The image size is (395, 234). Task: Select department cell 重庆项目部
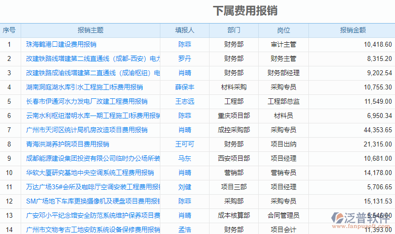(x=234, y=116)
